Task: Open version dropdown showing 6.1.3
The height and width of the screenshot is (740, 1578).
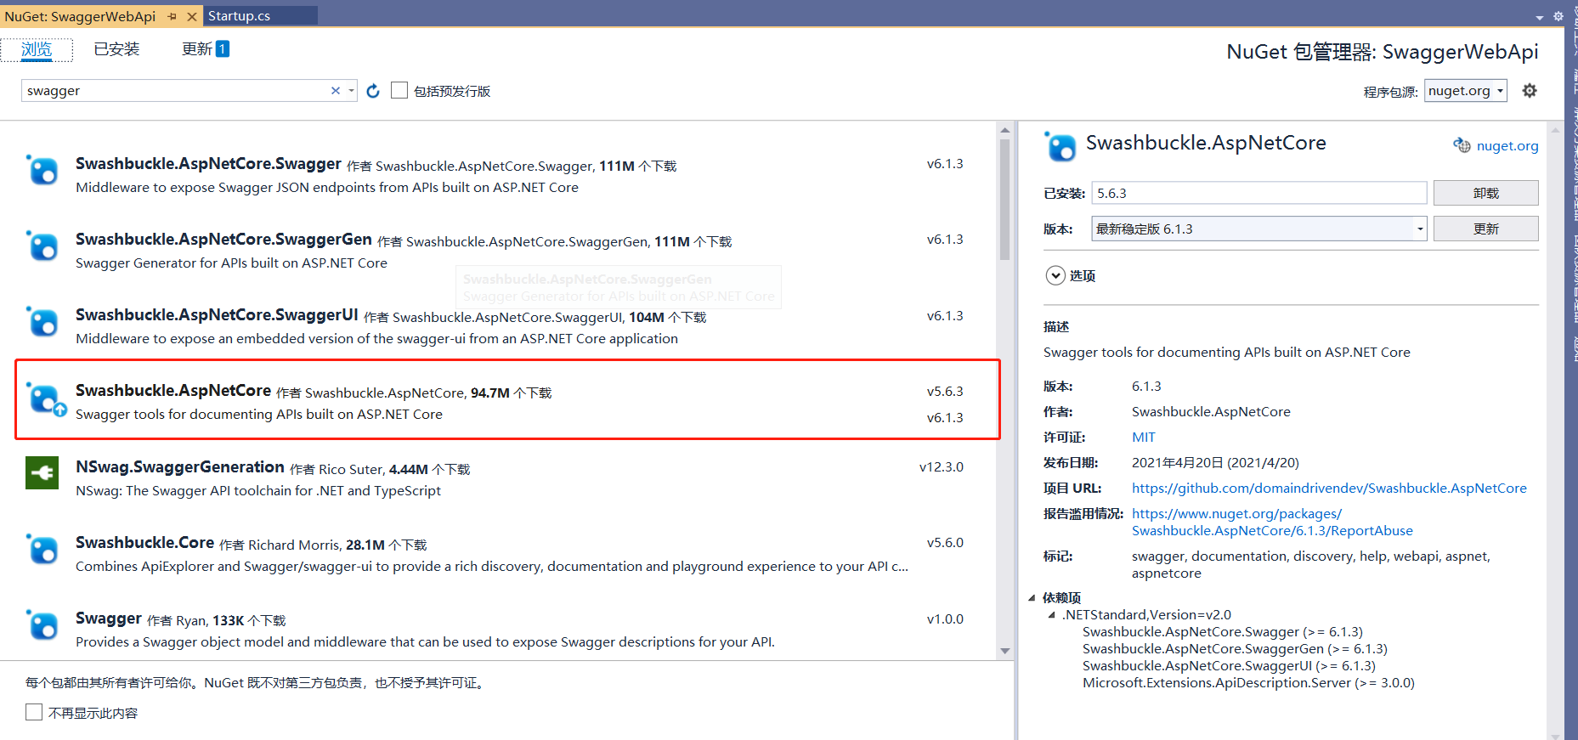Action: [1258, 229]
